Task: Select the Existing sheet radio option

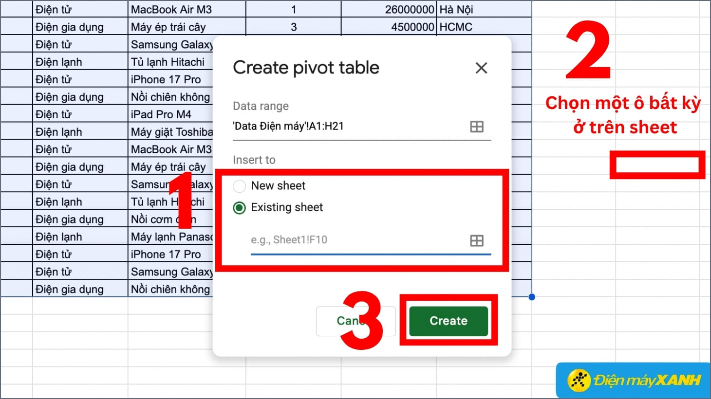Action: point(239,208)
